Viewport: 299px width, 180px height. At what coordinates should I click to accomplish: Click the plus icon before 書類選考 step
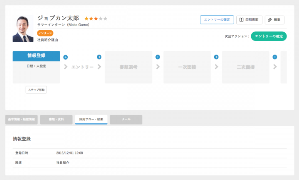[x=99, y=57]
